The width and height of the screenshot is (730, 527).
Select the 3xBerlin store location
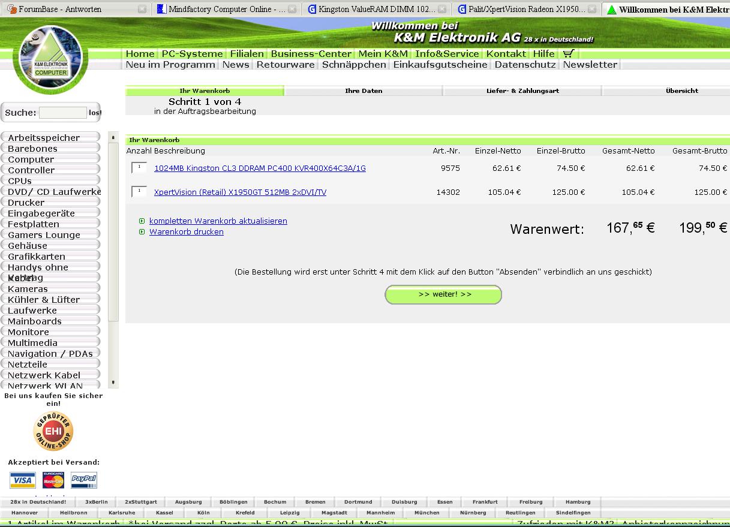point(97,502)
